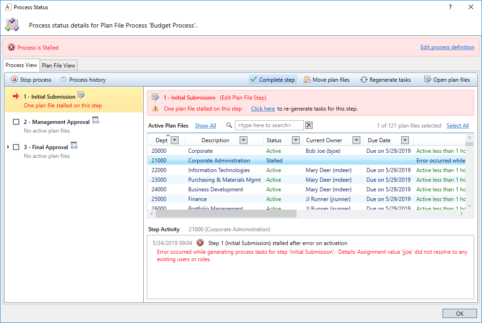Image resolution: width=482 pixels, height=323 pixels.
Task: Click the help question mark button
Action: 450,7
